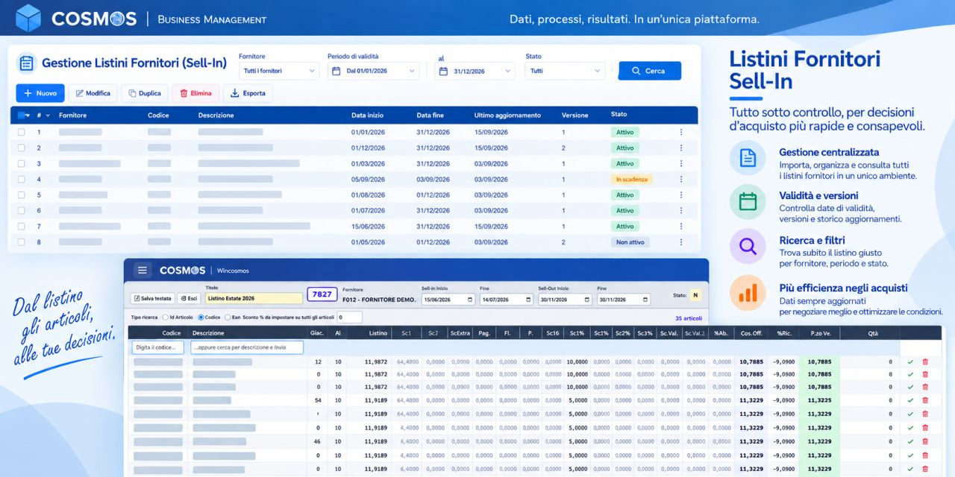Click the calendar icon next to Validità e versioni
The width and height of the screenshot is (955, 477).
click(x=748, y=202)
